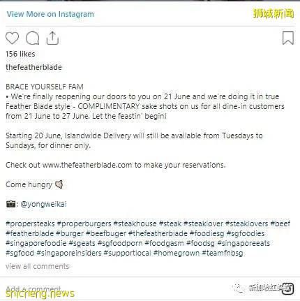Visit the @yongweikai mention
This screenshot has height=301, width=300.
pyautogui.click(x=43, y=204)
